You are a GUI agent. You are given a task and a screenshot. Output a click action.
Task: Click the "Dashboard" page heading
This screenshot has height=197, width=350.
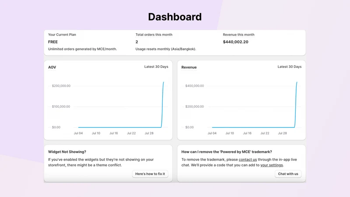175,17
